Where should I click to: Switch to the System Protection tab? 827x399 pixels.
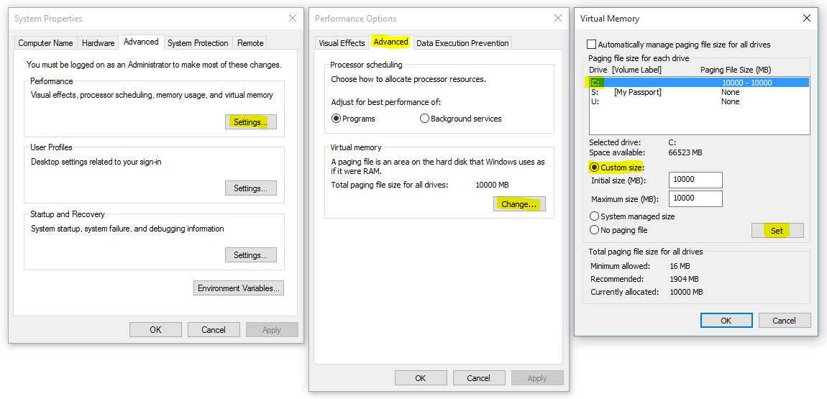[198, 43]
